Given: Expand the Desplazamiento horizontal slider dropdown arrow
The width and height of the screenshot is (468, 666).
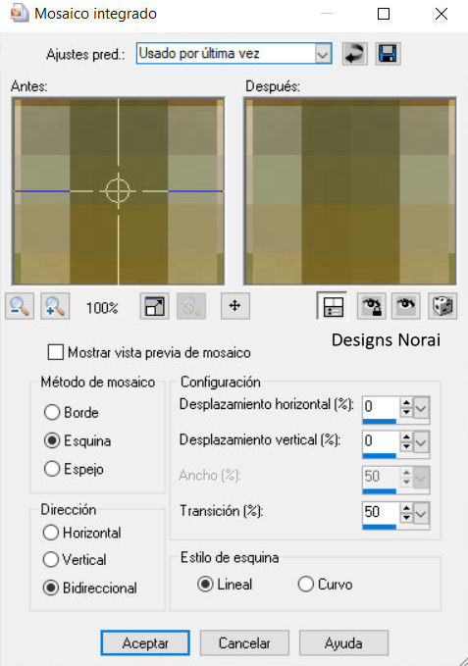Looking at the screenshot, I should [x=421, y=408].
